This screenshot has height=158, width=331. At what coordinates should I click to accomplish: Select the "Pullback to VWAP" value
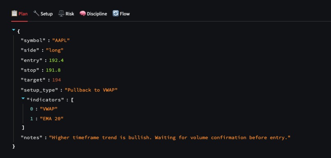tap(91, 90)
